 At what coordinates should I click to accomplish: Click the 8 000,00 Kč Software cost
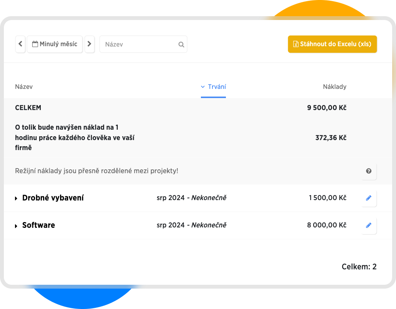(326, 225)
